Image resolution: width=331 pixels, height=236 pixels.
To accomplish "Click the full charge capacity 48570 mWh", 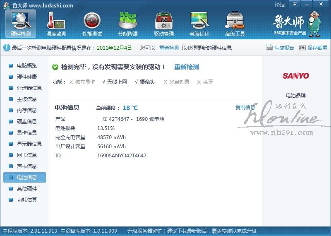I will pos(111,137).
